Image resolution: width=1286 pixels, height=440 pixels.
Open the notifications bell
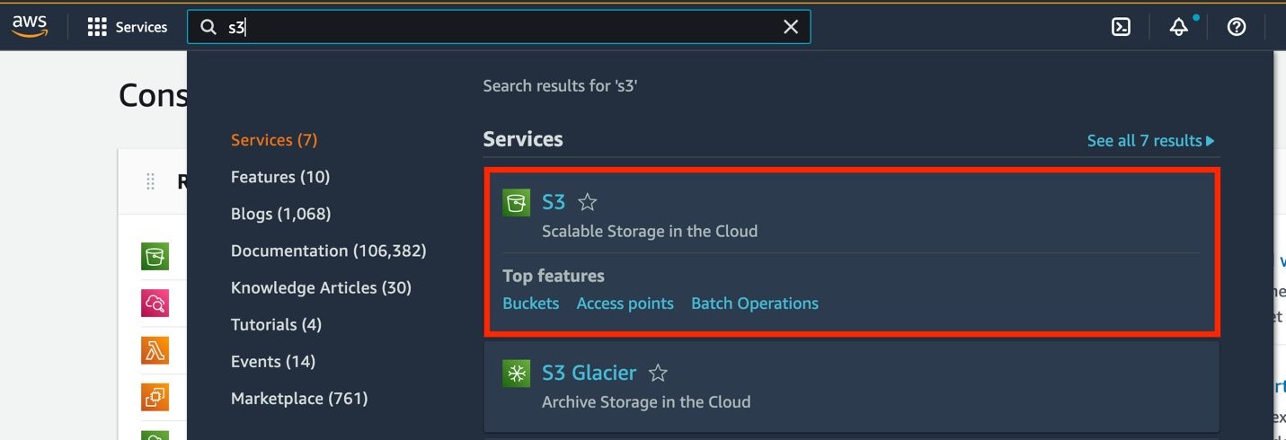click(x=1179, y=27)
